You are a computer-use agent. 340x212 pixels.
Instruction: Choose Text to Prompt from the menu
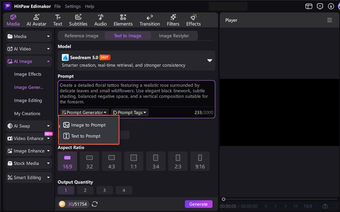[x=89, y=136]
